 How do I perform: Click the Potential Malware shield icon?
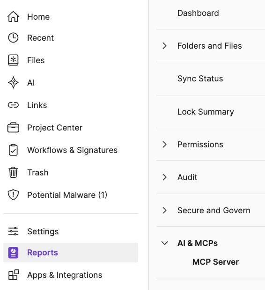click(13, 195)
